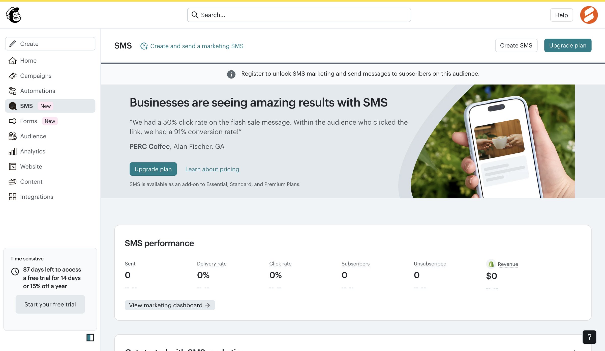Navigate to Integrations
The height and width of the screenshot is (351, 605).
[x=50, y=197]
